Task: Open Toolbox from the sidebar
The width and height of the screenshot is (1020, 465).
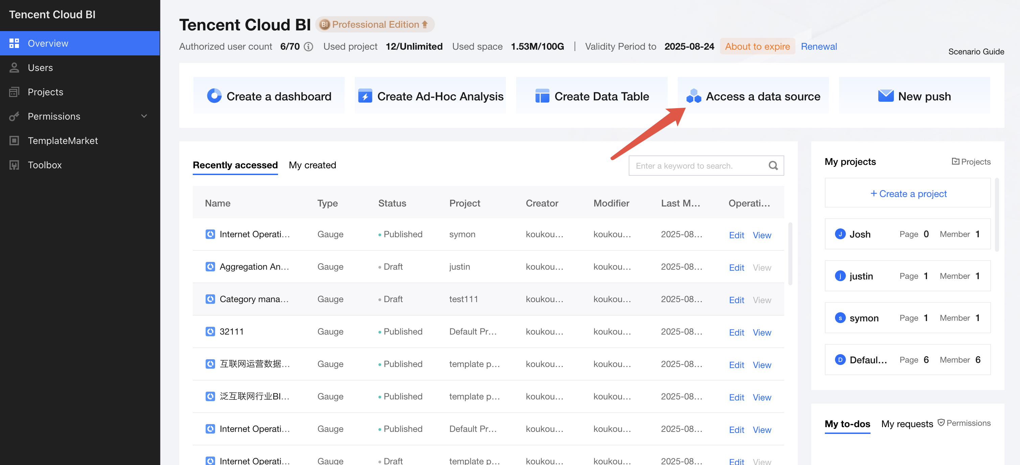Action: coord(45,165)
